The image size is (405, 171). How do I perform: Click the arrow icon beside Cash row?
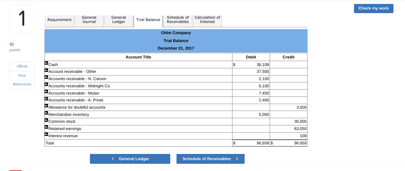(46, 63)
